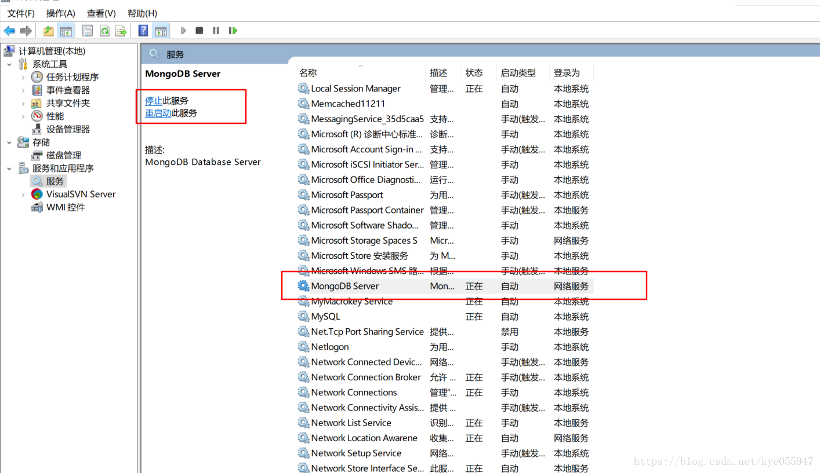Select the Network List Service row
The height and width of the screenshot is (473, 820).
[x=444, y=423]
